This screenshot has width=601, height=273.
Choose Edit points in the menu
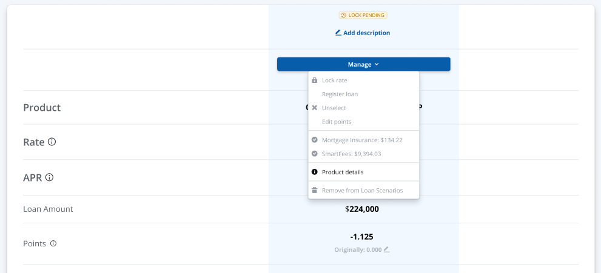click(337, 122)
